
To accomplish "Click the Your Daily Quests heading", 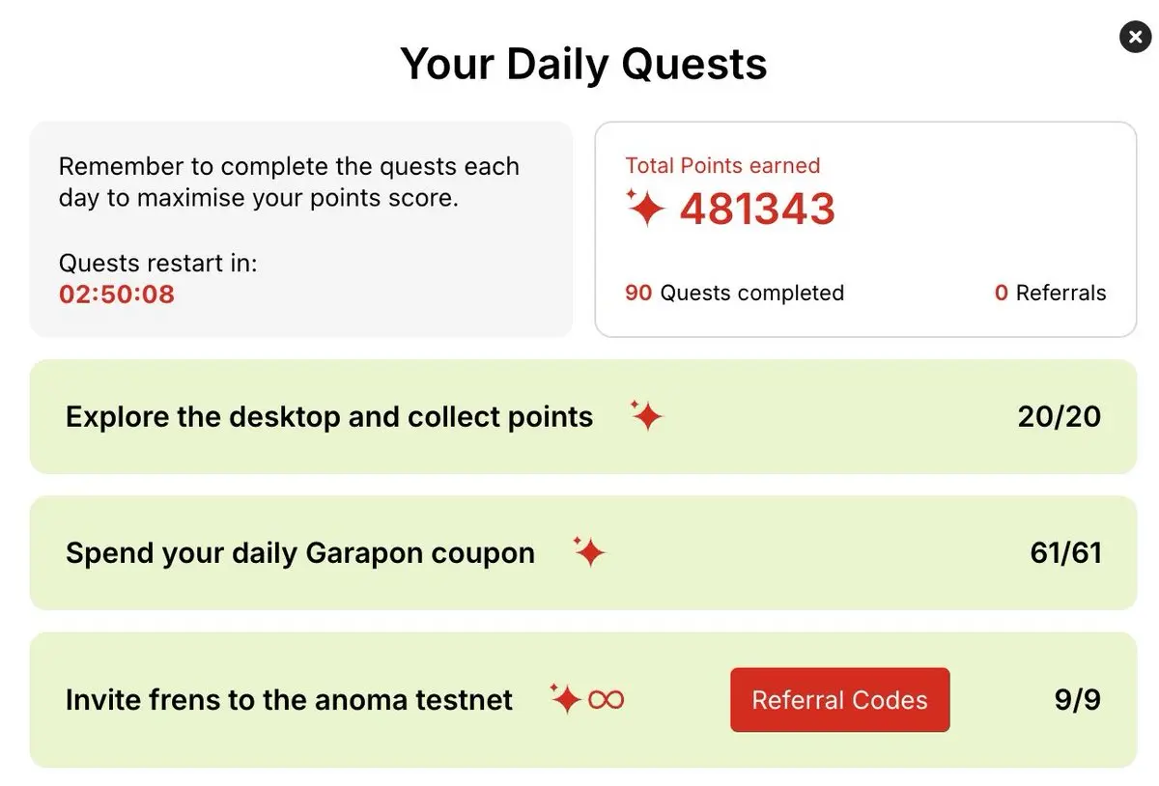I will click(x=583, y=64).
